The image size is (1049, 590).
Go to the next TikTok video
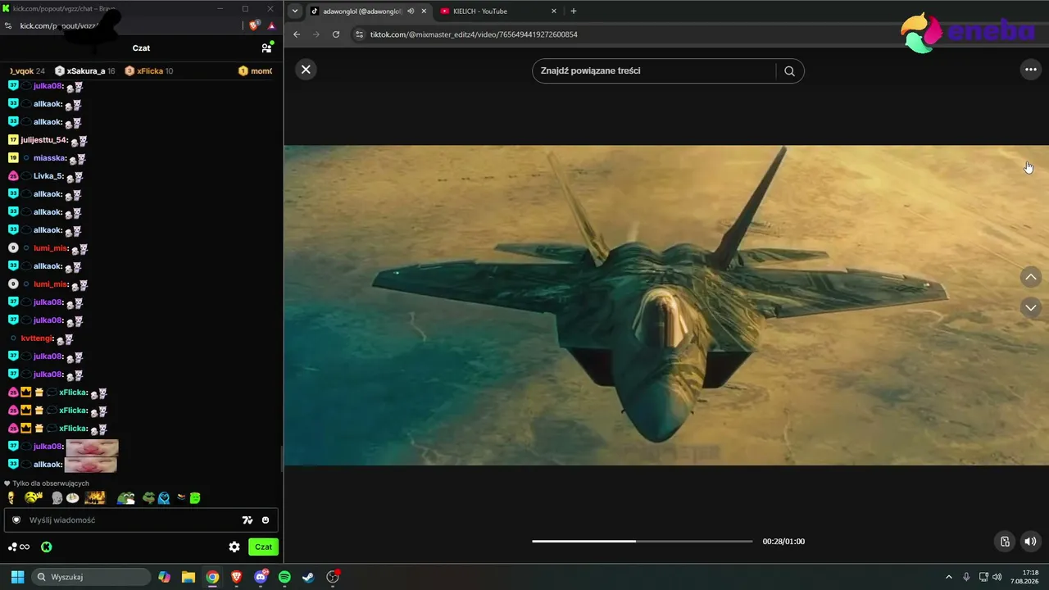tap(1031, 307)
